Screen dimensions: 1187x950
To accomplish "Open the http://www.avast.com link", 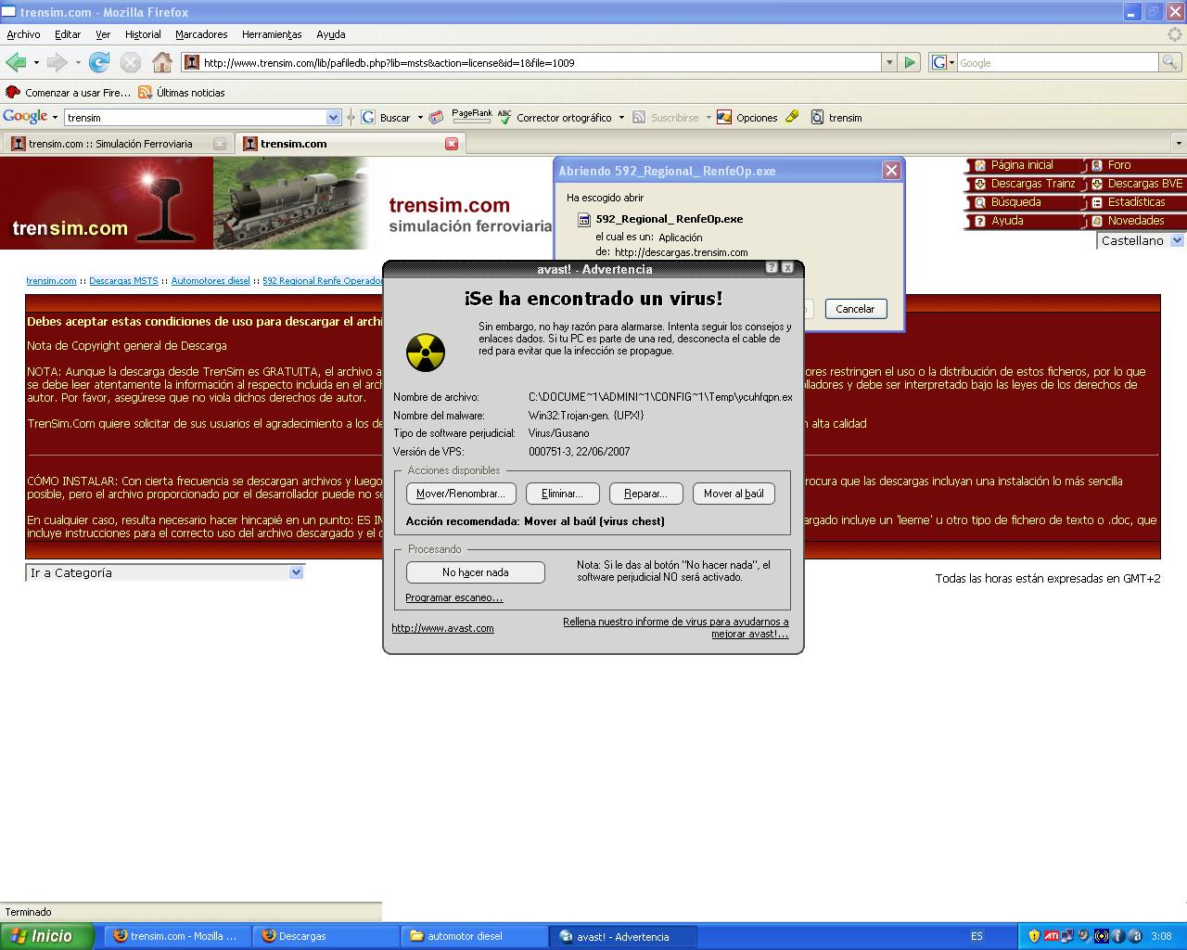I will tap(442, 628).
